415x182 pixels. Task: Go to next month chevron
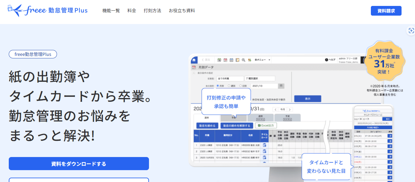tap(290, 110)
